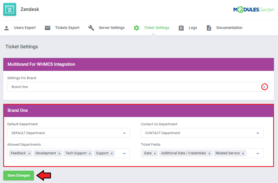Click the Develepment tag label
278x183 pixels.
click(x=46, y=153)
